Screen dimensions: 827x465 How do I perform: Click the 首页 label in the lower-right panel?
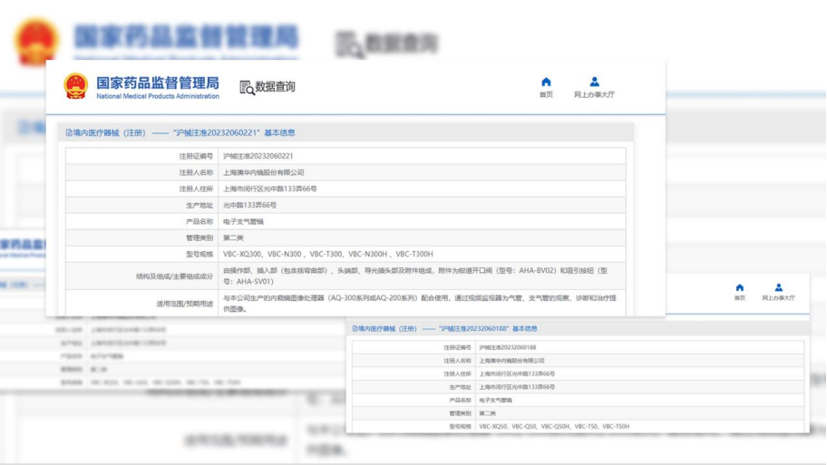pyautogui.click(x=739, y=298)
